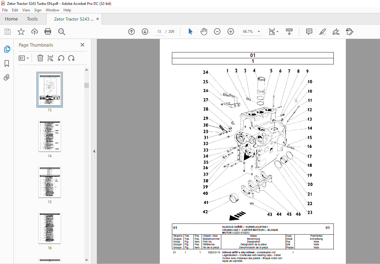The height and width of the screenshot is (264, 380).
Task: Open the sign document pen tool
Action: tap(336, 32)
